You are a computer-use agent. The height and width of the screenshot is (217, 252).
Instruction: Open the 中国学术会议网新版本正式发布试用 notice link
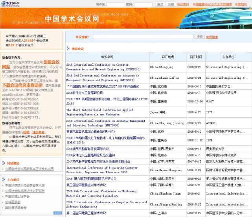(29, 169)
